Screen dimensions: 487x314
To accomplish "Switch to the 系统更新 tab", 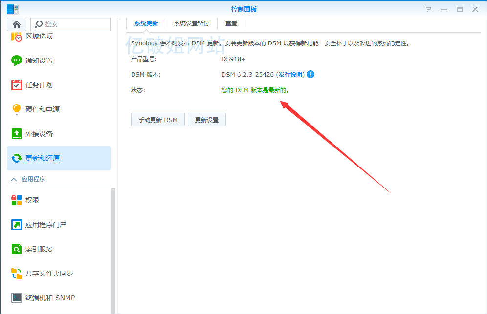I will click(x=146, y=23).
